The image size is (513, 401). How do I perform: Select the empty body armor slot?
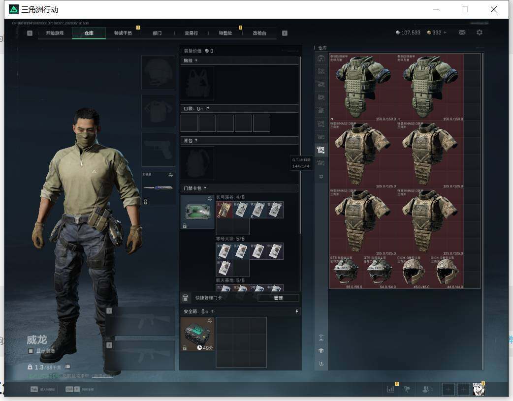[158, 111]
